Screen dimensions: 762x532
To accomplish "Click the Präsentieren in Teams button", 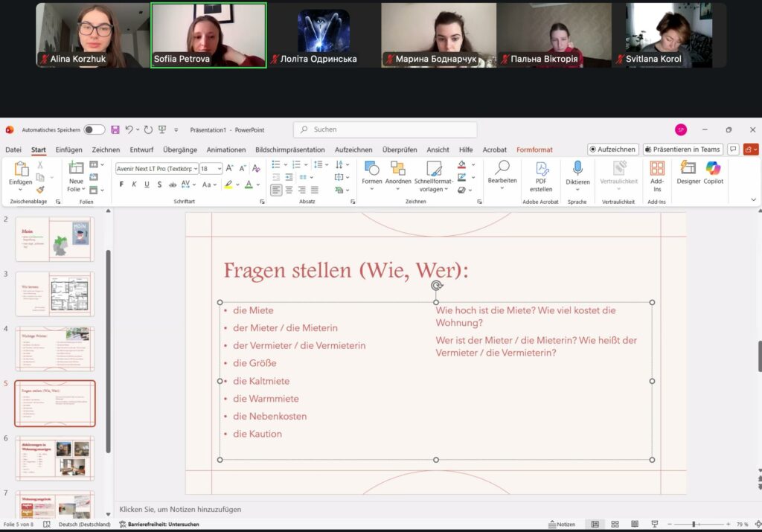I will tap(682, 150).
